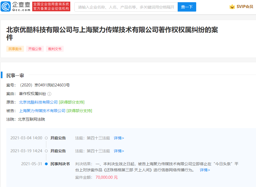Image resolution: width=256 pixels, height=187 pixels.
Task: Click the 查一下 search button
Action: [187, 7]
